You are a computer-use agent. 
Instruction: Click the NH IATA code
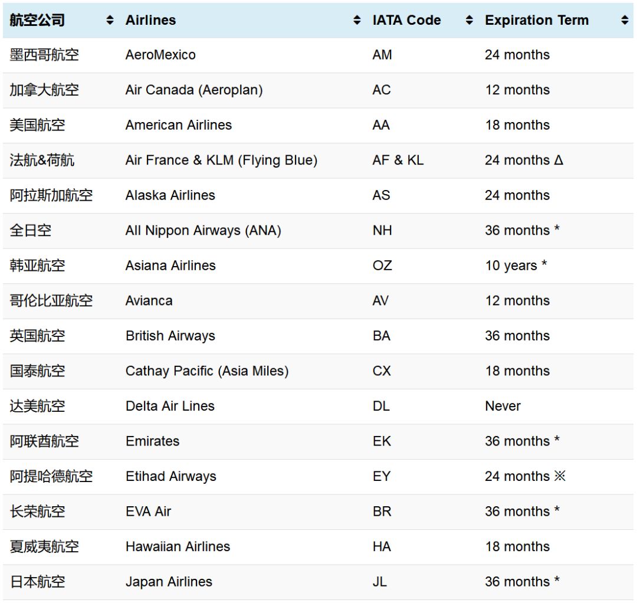[382, 230]
